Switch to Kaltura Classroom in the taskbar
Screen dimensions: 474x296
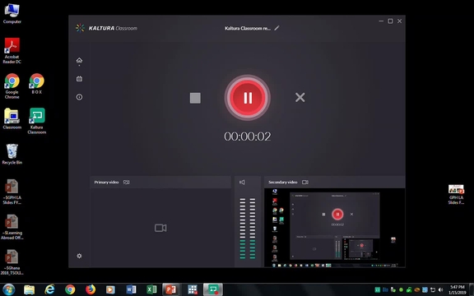[213, 289]
